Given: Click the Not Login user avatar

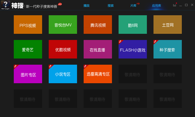Looking at the screenshot, I should [5, 5].
